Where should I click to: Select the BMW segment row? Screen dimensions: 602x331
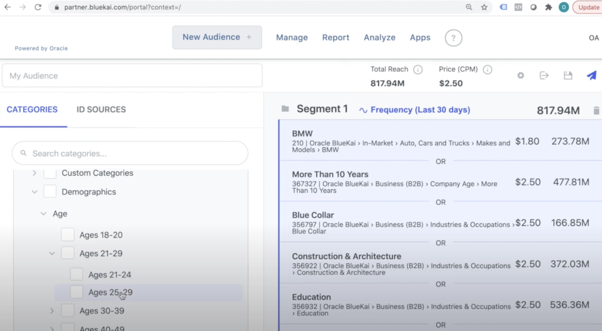point(441,141)
